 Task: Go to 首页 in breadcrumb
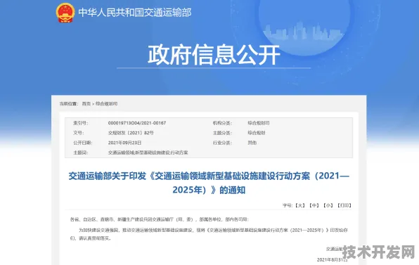(x=86, y=103)
